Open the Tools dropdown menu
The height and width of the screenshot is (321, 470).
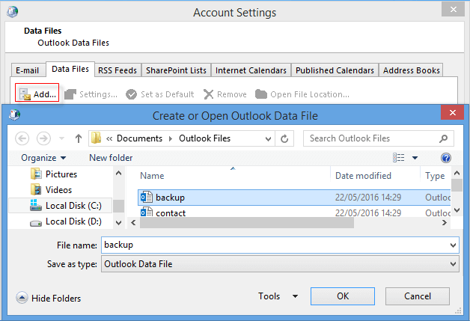[278, 296]
